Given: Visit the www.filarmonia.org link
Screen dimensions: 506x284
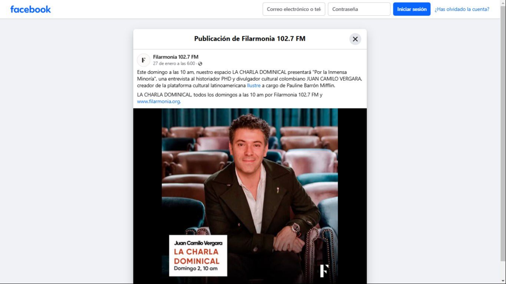Looking at the screenshot, I should click(x=159, y=101).
